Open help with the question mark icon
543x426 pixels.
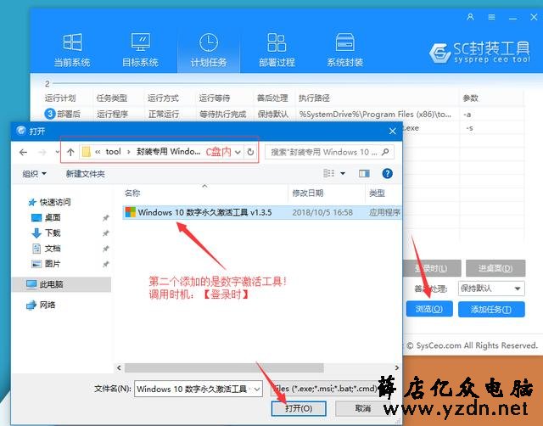click(387, 173)
